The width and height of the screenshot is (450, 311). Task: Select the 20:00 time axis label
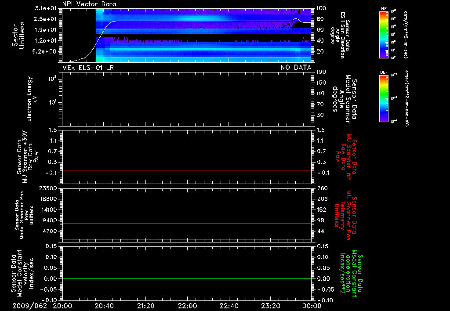click(62, 306)
